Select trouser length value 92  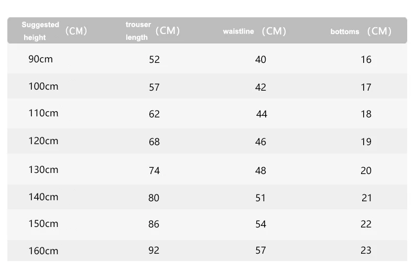coord(154,251)
